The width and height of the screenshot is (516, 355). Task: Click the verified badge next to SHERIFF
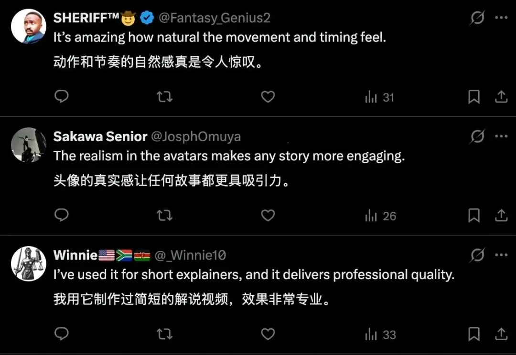(x=146, y=18)
